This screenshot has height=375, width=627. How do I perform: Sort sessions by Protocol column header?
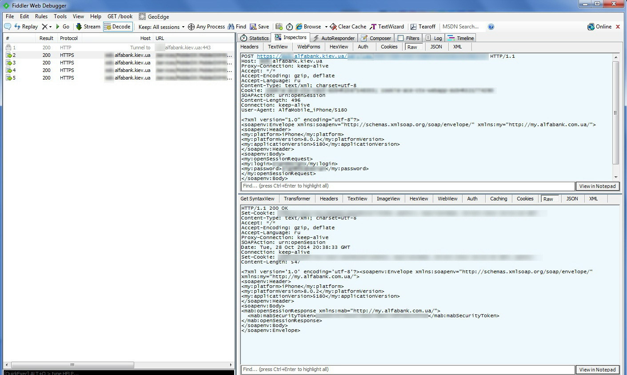tap(69, 38)
